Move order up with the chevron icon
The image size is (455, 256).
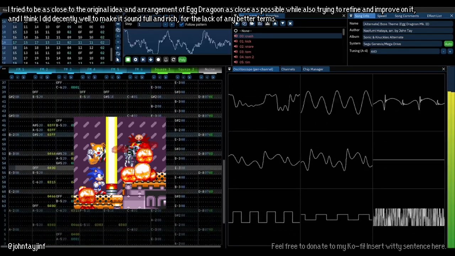118,36
